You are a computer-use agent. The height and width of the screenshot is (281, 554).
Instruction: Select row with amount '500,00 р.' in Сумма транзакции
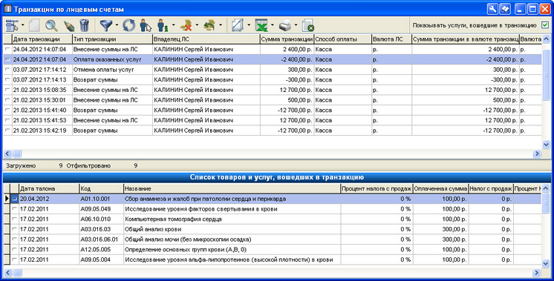[273, 100]
